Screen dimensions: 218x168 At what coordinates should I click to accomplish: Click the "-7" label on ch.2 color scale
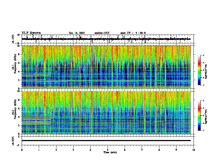[x=203, y=130]
